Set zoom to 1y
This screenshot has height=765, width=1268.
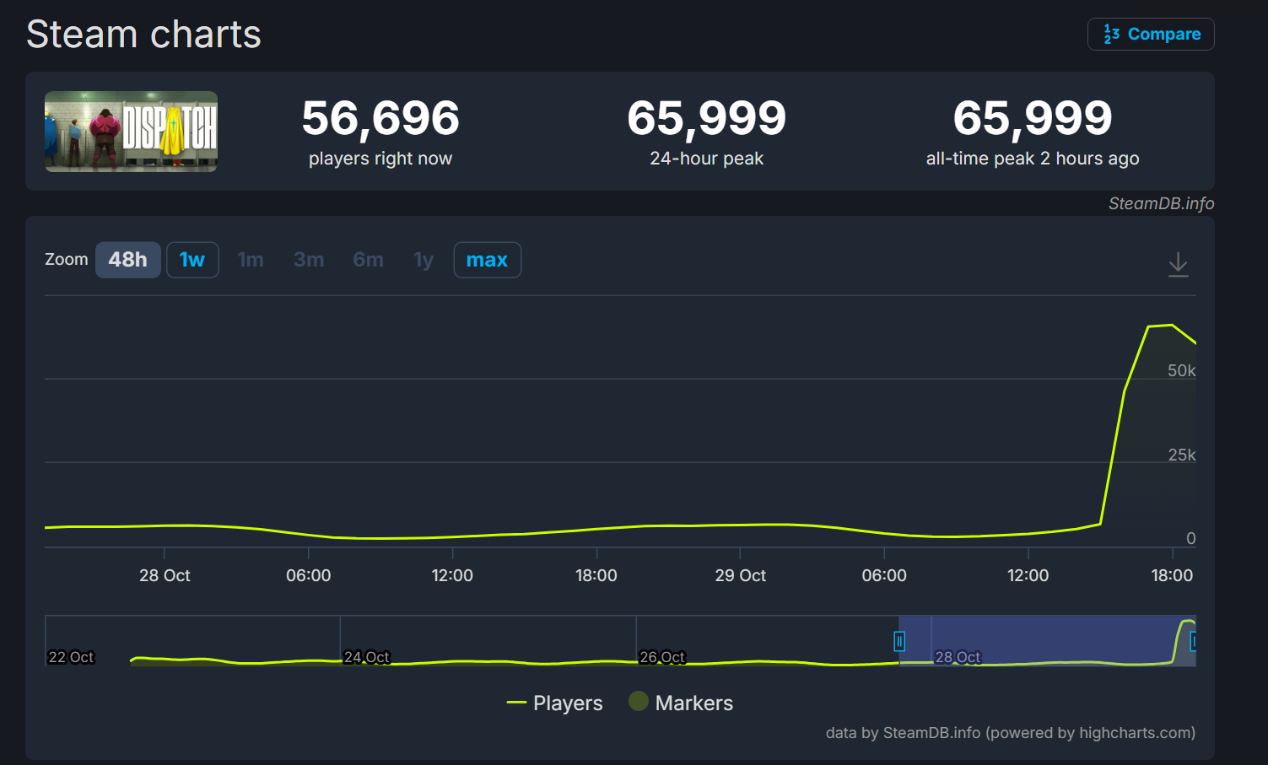(424, 260)
